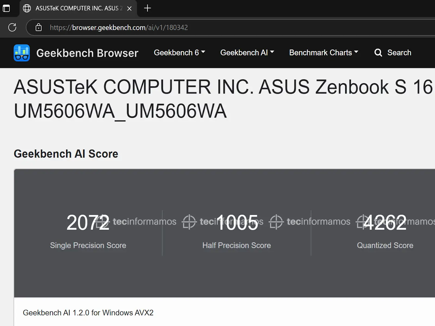Screen dimensions: 435x326
Task: Open the tab actions menu icon
Action: pos(6,8)
